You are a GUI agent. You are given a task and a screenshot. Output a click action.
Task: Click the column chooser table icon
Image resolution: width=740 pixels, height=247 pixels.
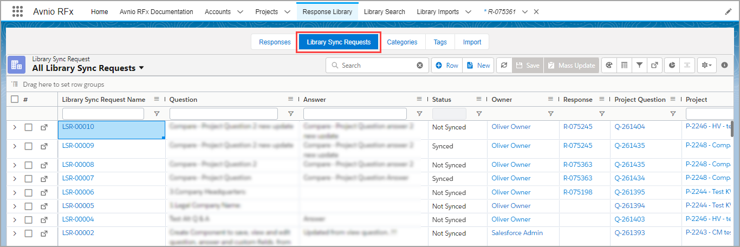[624, 65]
